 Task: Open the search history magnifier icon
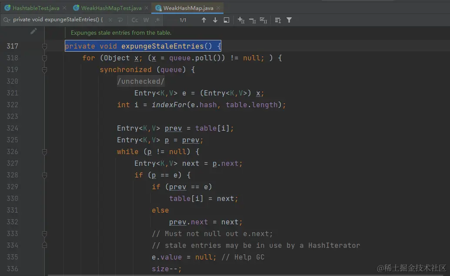(x=7, y=20)
